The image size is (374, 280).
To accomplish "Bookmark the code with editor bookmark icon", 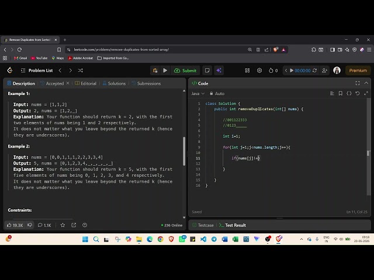I will point(341,93).
